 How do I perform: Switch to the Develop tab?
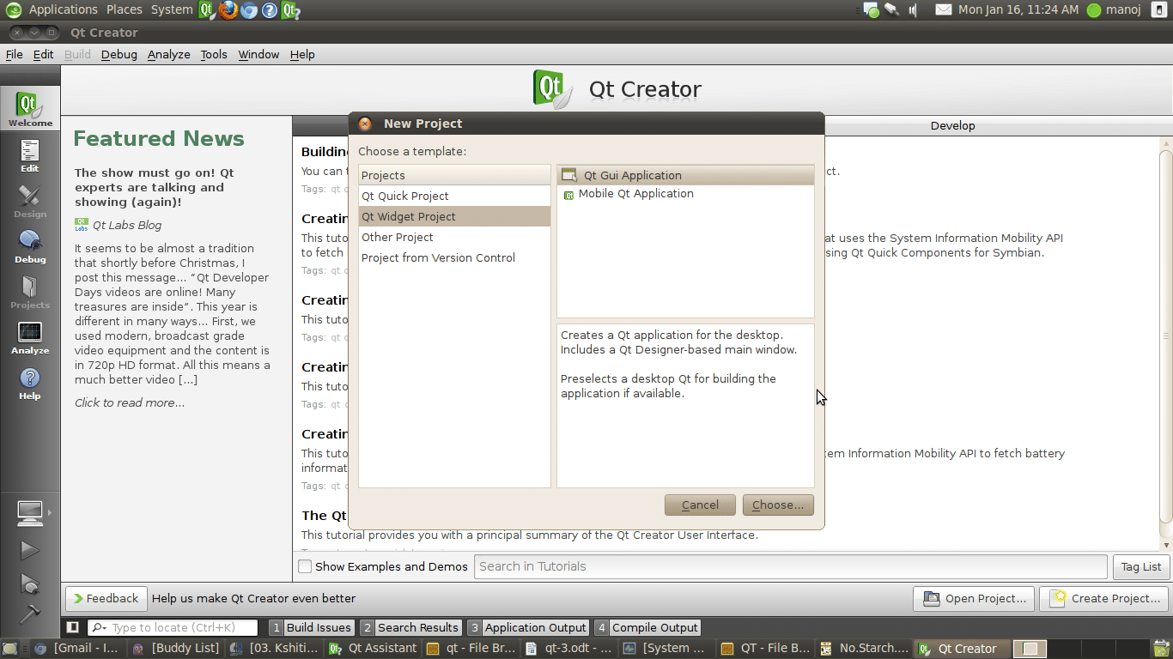[953, 125]
